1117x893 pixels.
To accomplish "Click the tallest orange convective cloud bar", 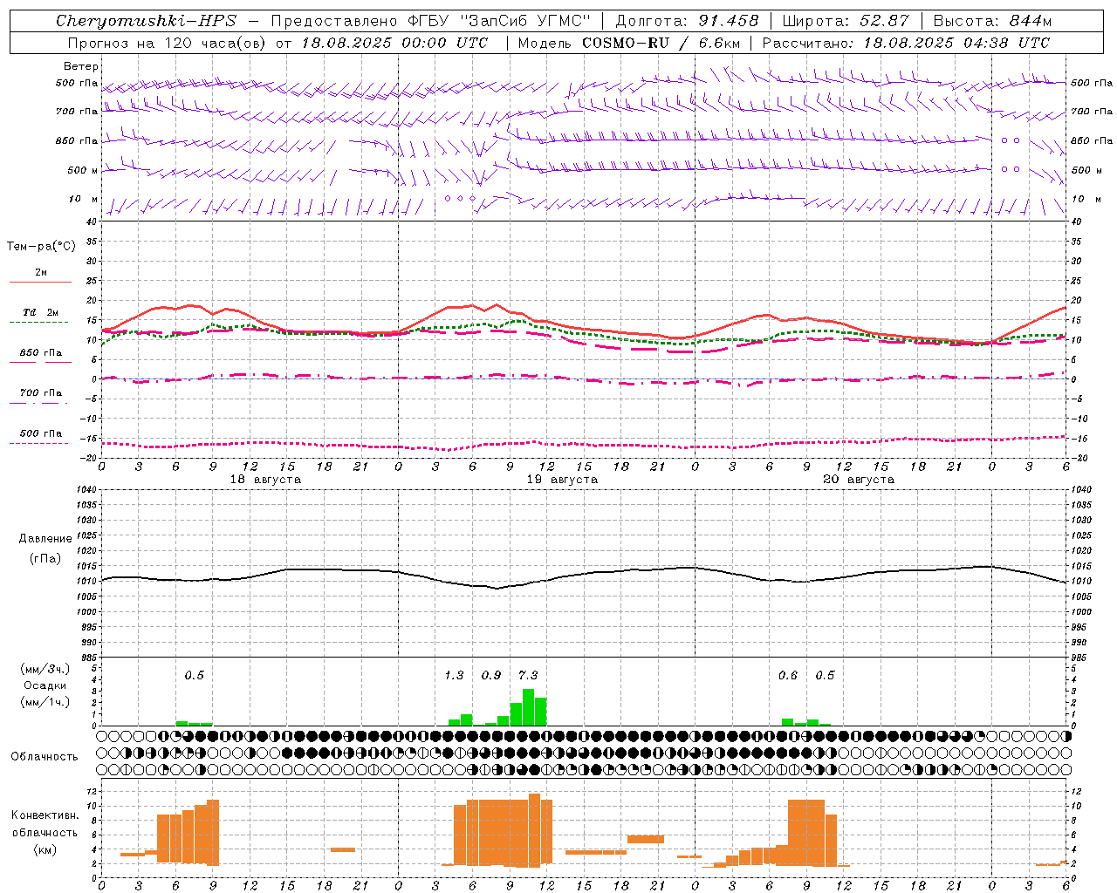I will point(534,830).
